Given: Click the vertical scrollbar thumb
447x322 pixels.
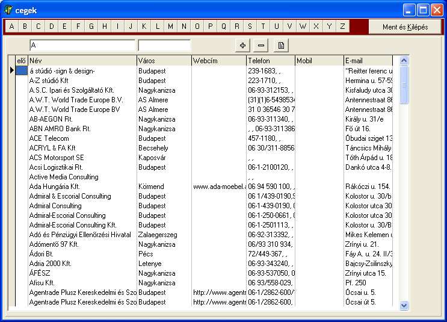Looking at the screenshot, I should tap(404, 85).
